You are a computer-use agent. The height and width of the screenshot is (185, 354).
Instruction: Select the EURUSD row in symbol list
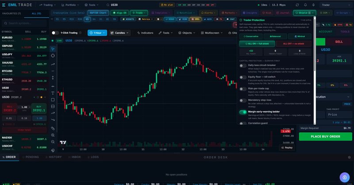(x=24, y=39)
